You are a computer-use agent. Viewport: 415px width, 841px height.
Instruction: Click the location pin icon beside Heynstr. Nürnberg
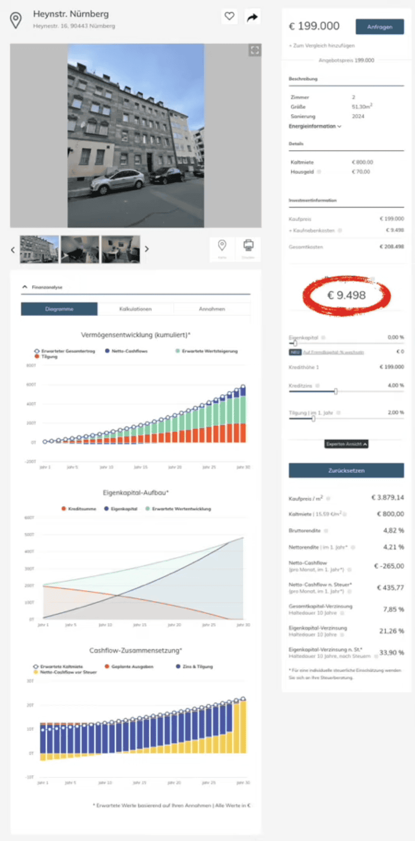coord(16,20)
